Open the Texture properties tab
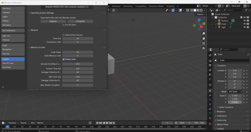251x132 pixels. tap(210, 124)
